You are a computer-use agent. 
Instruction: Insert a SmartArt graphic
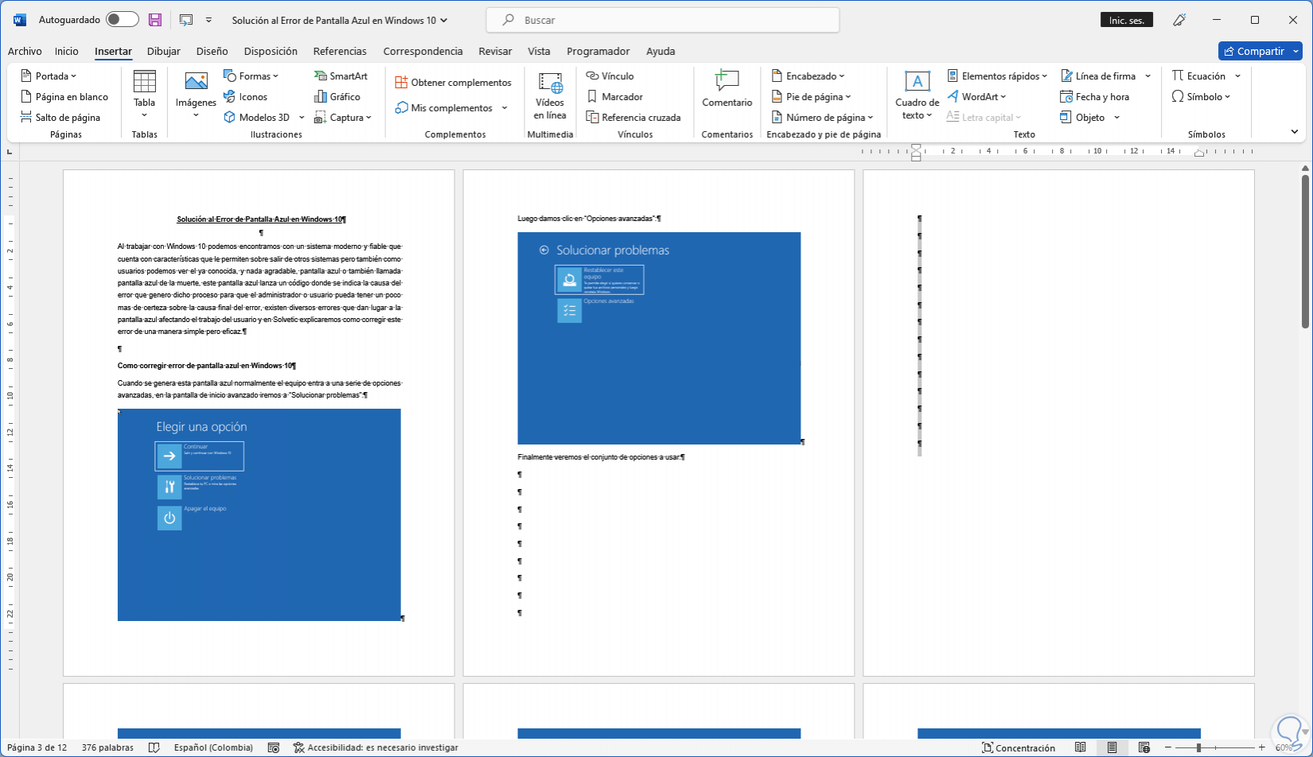pyautogui.click(x=341, y=76)
